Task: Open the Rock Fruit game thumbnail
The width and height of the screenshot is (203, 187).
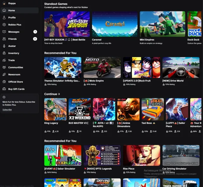Action: click(141, 68)
